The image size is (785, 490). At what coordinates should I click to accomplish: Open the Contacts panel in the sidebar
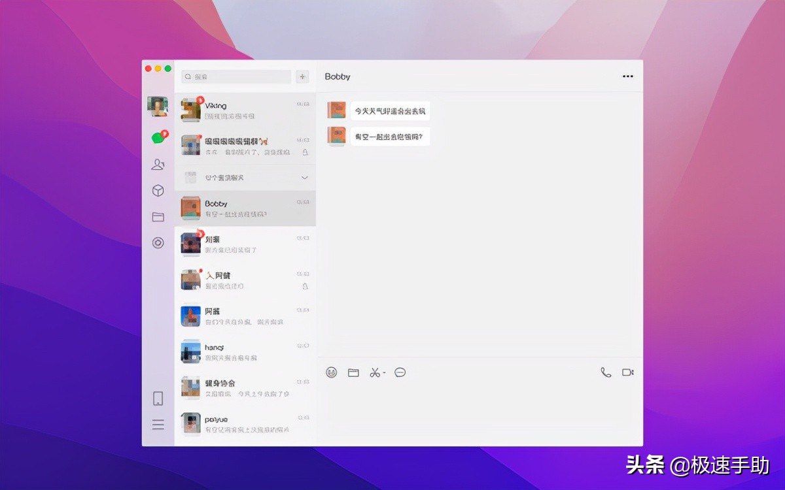pyautogui.click(x=158, y=165)
